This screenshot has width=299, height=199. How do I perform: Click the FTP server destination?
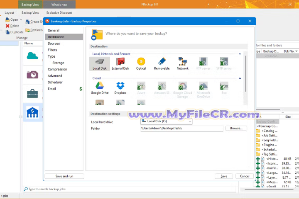pos(203,64)
